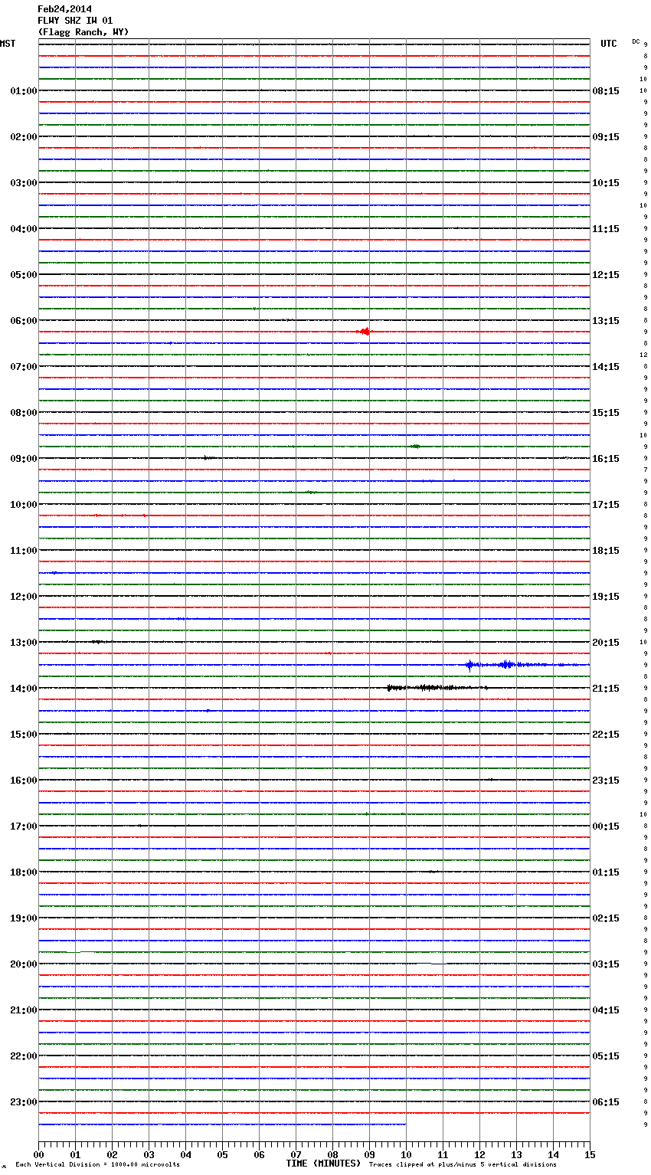651x1175 pixels.
Task: Click the 15:15 UTC time label
Action: pyautogui.click(x=606, y=413)
